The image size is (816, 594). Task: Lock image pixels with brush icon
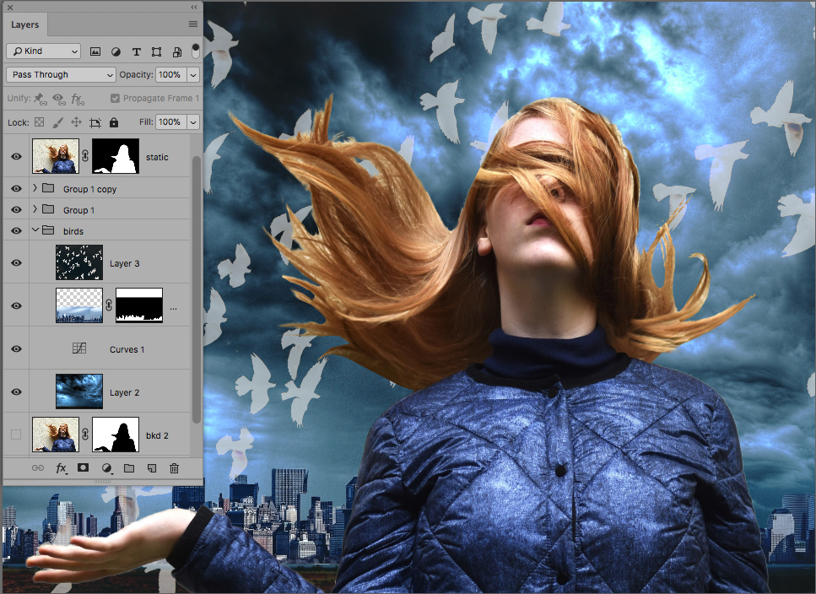[x=57, y=122]
